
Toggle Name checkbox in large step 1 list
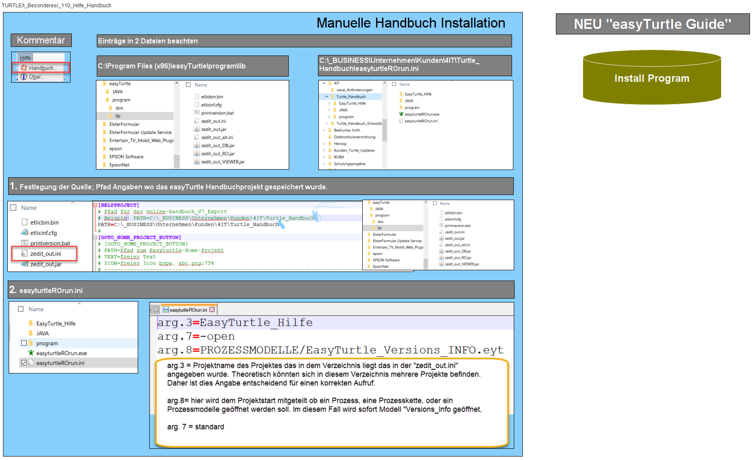[13, 208]
